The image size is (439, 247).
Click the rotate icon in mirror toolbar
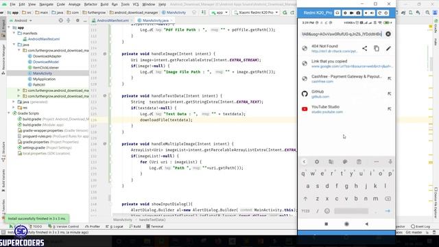point(379,13)
